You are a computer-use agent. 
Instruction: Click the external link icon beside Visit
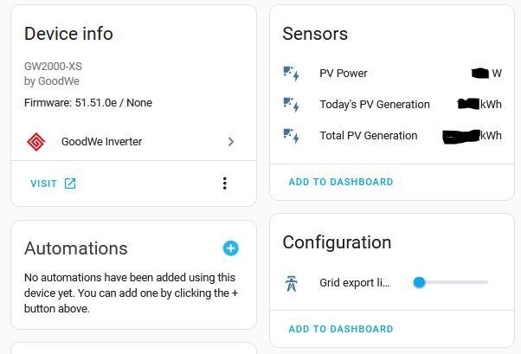pyautogui.click(x=70, y=183)
